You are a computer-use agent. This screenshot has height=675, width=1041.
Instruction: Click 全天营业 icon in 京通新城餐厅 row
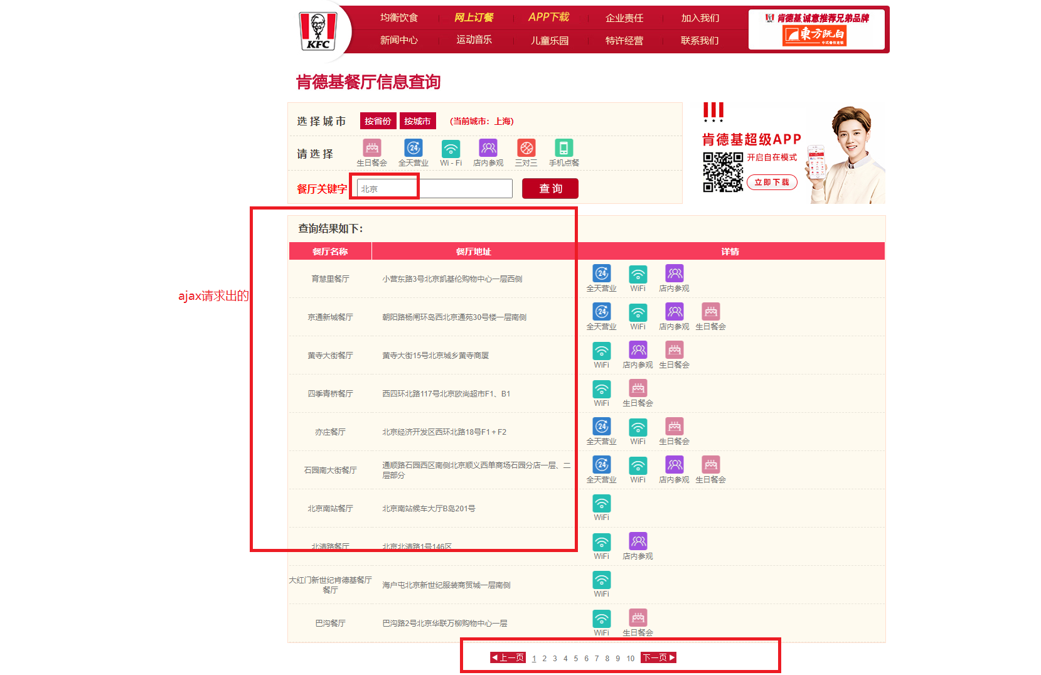point(602,312)
